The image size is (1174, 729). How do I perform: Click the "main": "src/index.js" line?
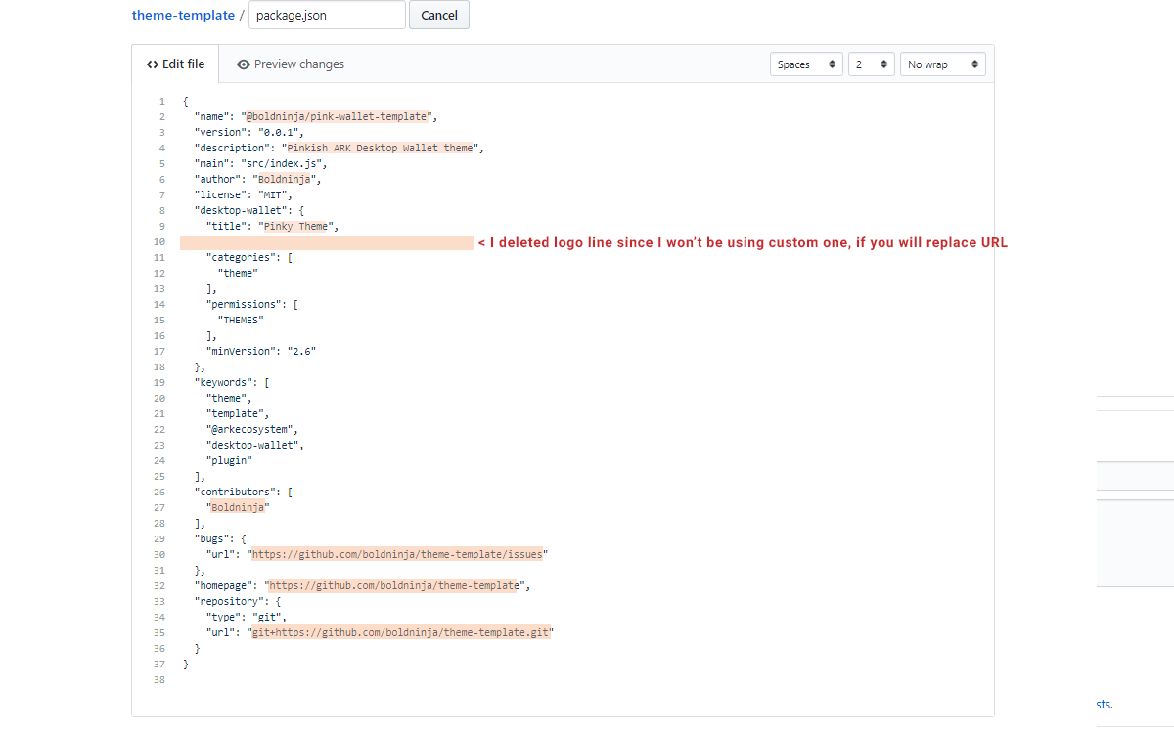259,163
